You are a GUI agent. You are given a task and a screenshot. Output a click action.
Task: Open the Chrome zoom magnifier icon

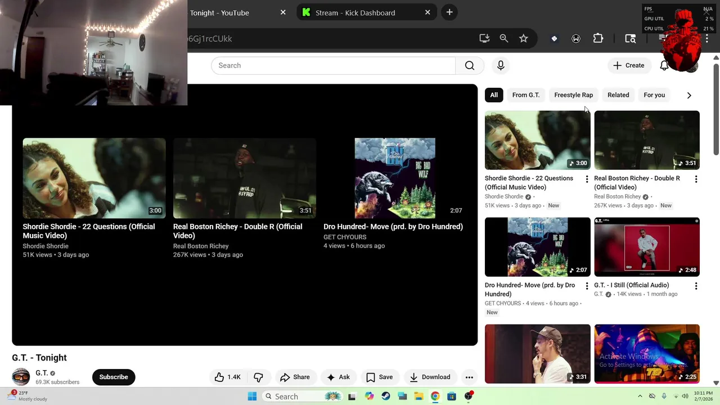[x=504, y=38]
